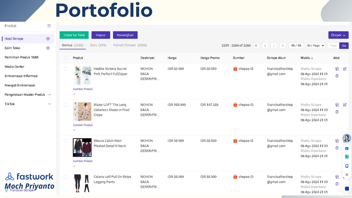Click the Go page button

coord(344,45)
